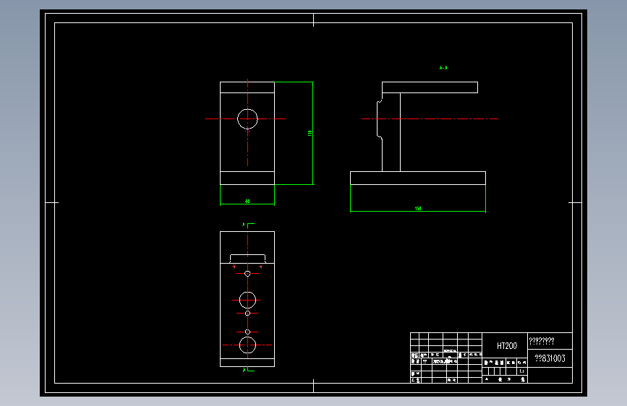Select the ???????? title text
The height and width of the screenshot is (406, 627).
(x=542, y=341)
